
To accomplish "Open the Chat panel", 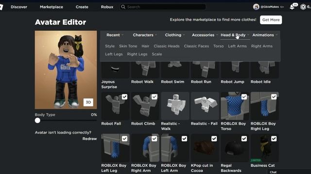I will [x=273, y=172].
